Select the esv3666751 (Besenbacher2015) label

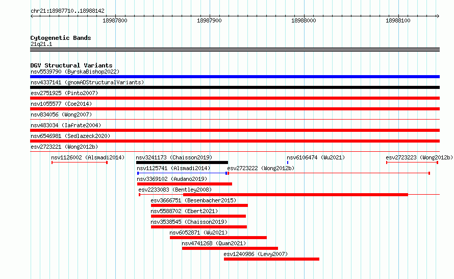(x=193, y=200)
